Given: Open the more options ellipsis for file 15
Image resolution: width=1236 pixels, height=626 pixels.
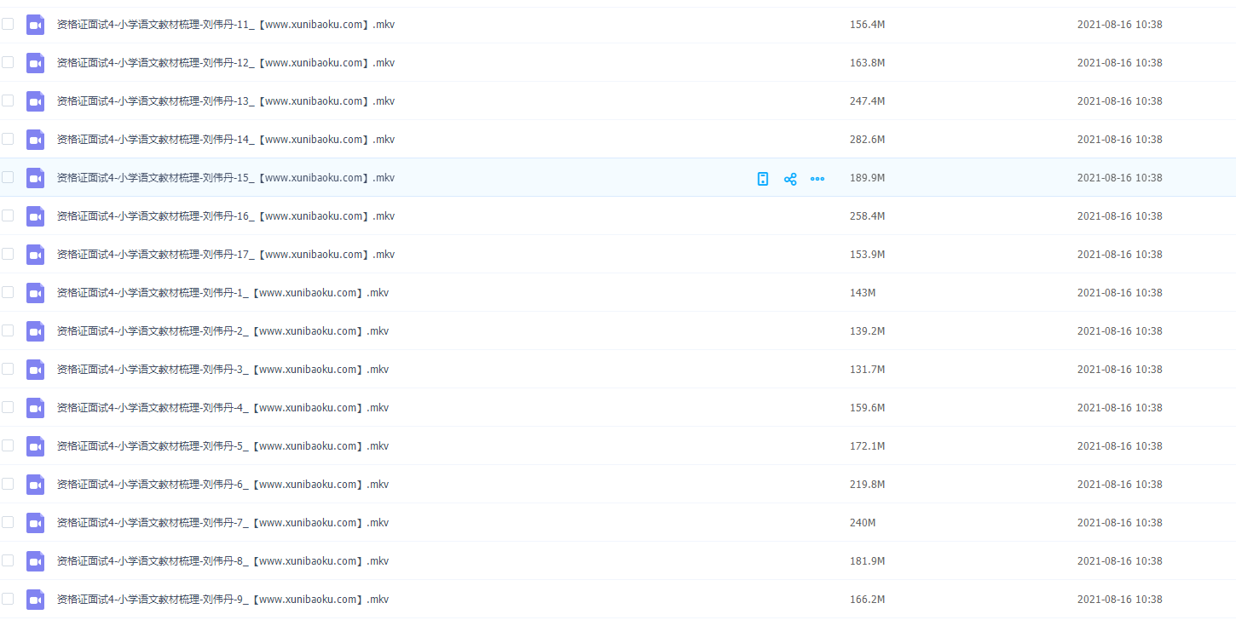Looking at the screenshot, I should (817, 179).
